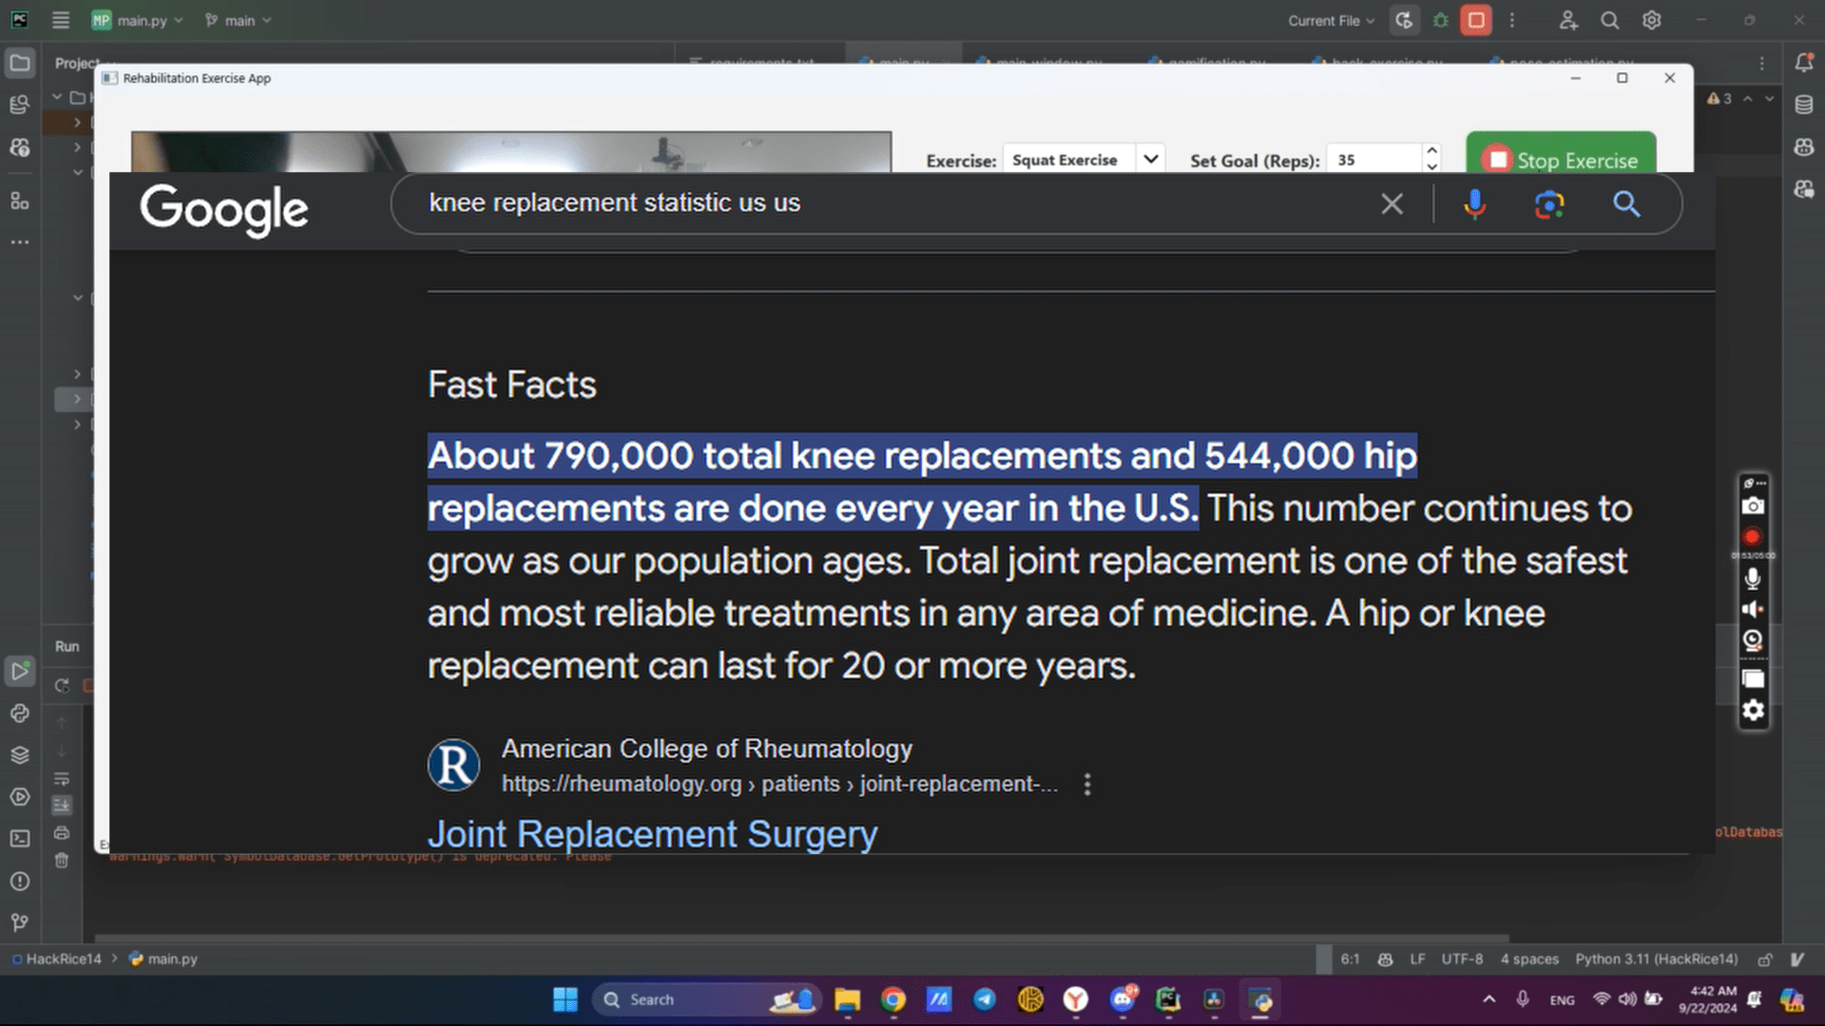This screenshot has height=1026, width=1825.
Task: Clear the Google search query text
Action: (1392, 204)
